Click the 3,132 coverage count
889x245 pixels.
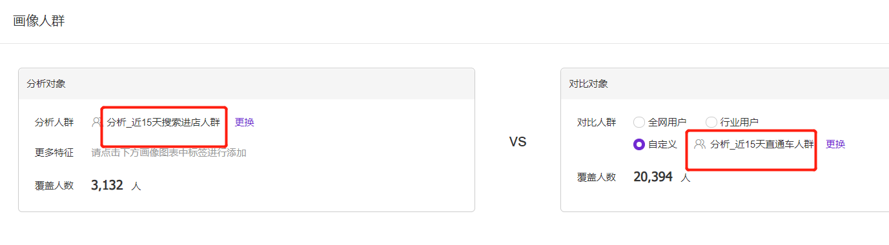tap(107, 185)
